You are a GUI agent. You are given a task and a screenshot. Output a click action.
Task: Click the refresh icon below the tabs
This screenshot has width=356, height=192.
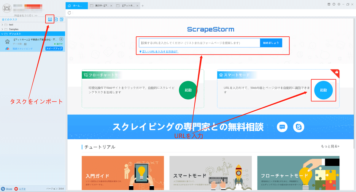[x=69, y=13]
